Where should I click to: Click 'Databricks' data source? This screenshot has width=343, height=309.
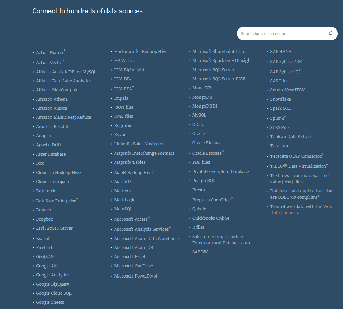tap(47, 191)
